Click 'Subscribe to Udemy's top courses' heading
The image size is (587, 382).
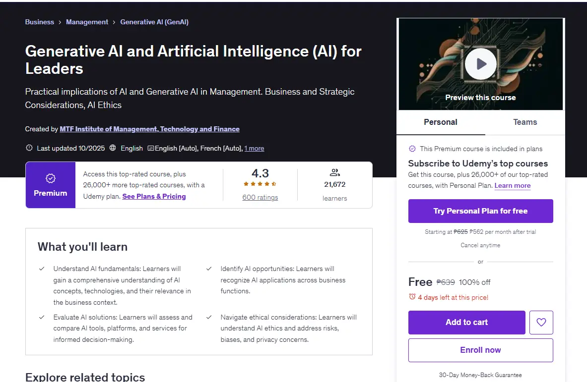point(478,164)
